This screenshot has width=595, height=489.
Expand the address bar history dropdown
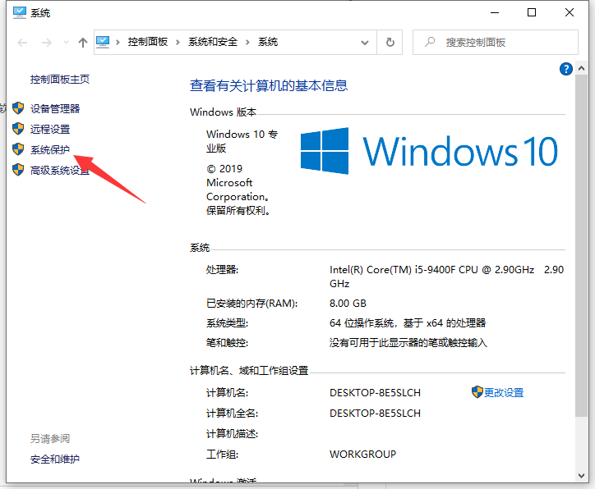[x=366, y=42]
